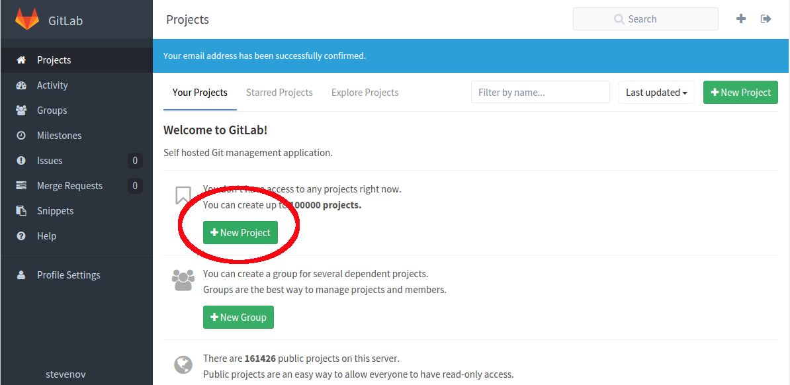
Task: Click the Merge Requests list icon
Action: (x=21, y=186)
